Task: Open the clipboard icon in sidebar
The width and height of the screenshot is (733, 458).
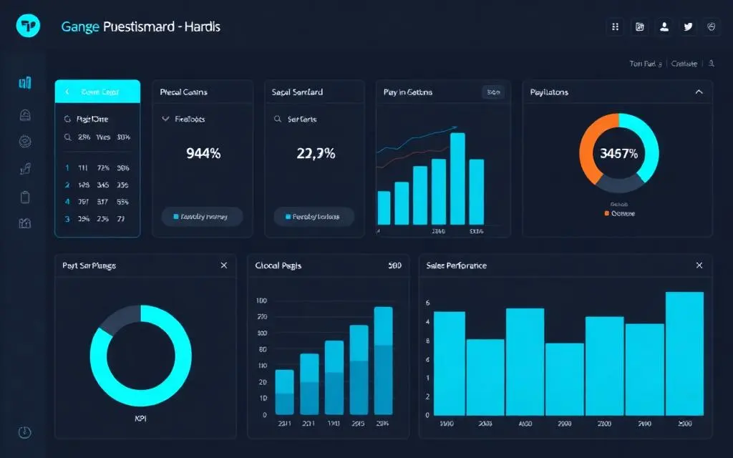Action: pos(25,198)
